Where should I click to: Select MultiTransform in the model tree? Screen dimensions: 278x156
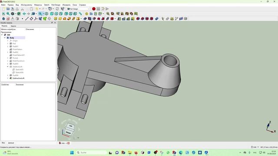coord(18,61)
